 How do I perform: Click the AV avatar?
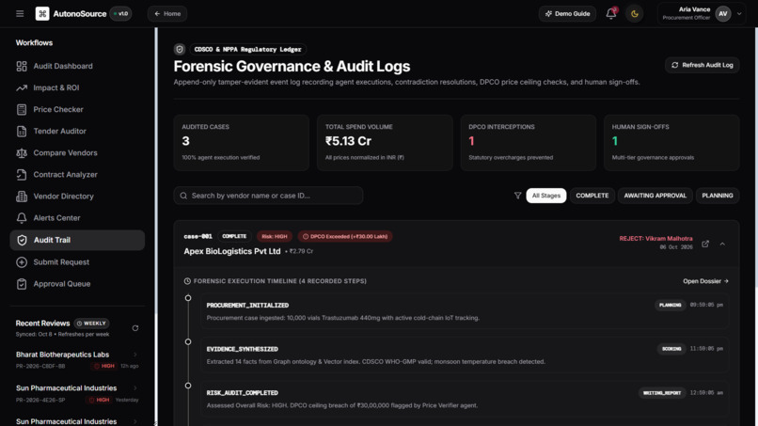click(722, 13)
